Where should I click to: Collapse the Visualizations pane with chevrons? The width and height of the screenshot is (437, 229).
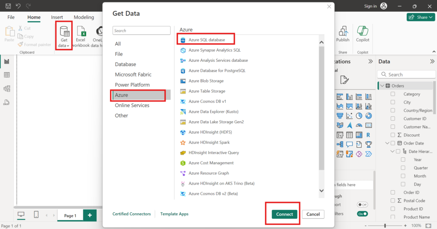[370, 61]
